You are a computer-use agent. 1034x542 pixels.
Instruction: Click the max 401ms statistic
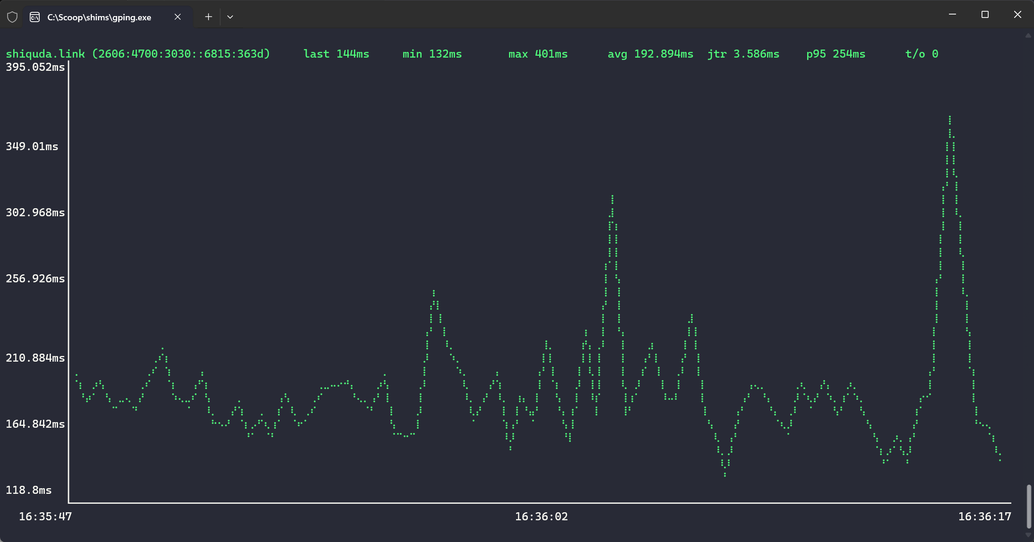(x=538, y=54)
